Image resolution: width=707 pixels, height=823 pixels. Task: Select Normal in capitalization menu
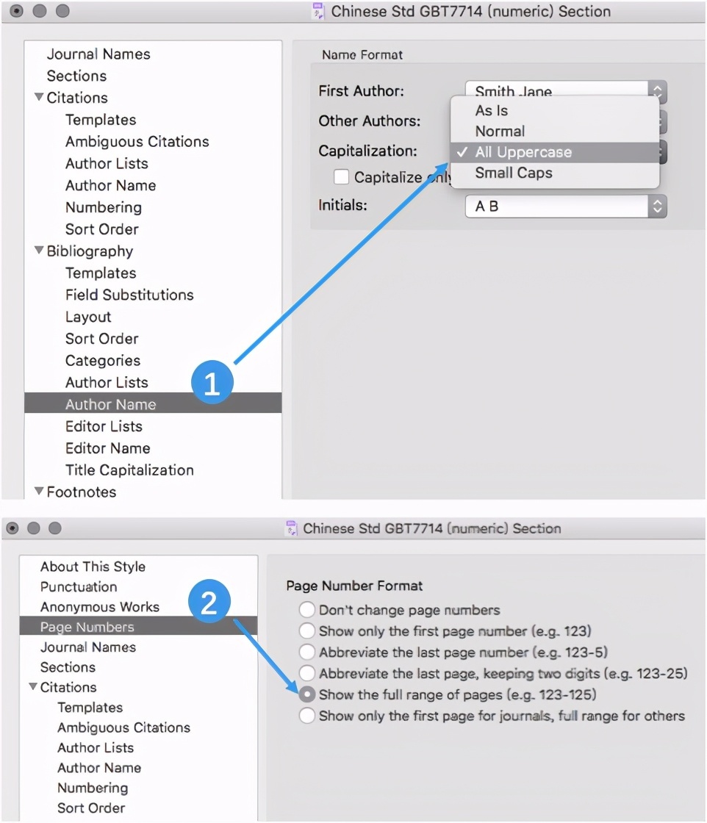[500, 132]
